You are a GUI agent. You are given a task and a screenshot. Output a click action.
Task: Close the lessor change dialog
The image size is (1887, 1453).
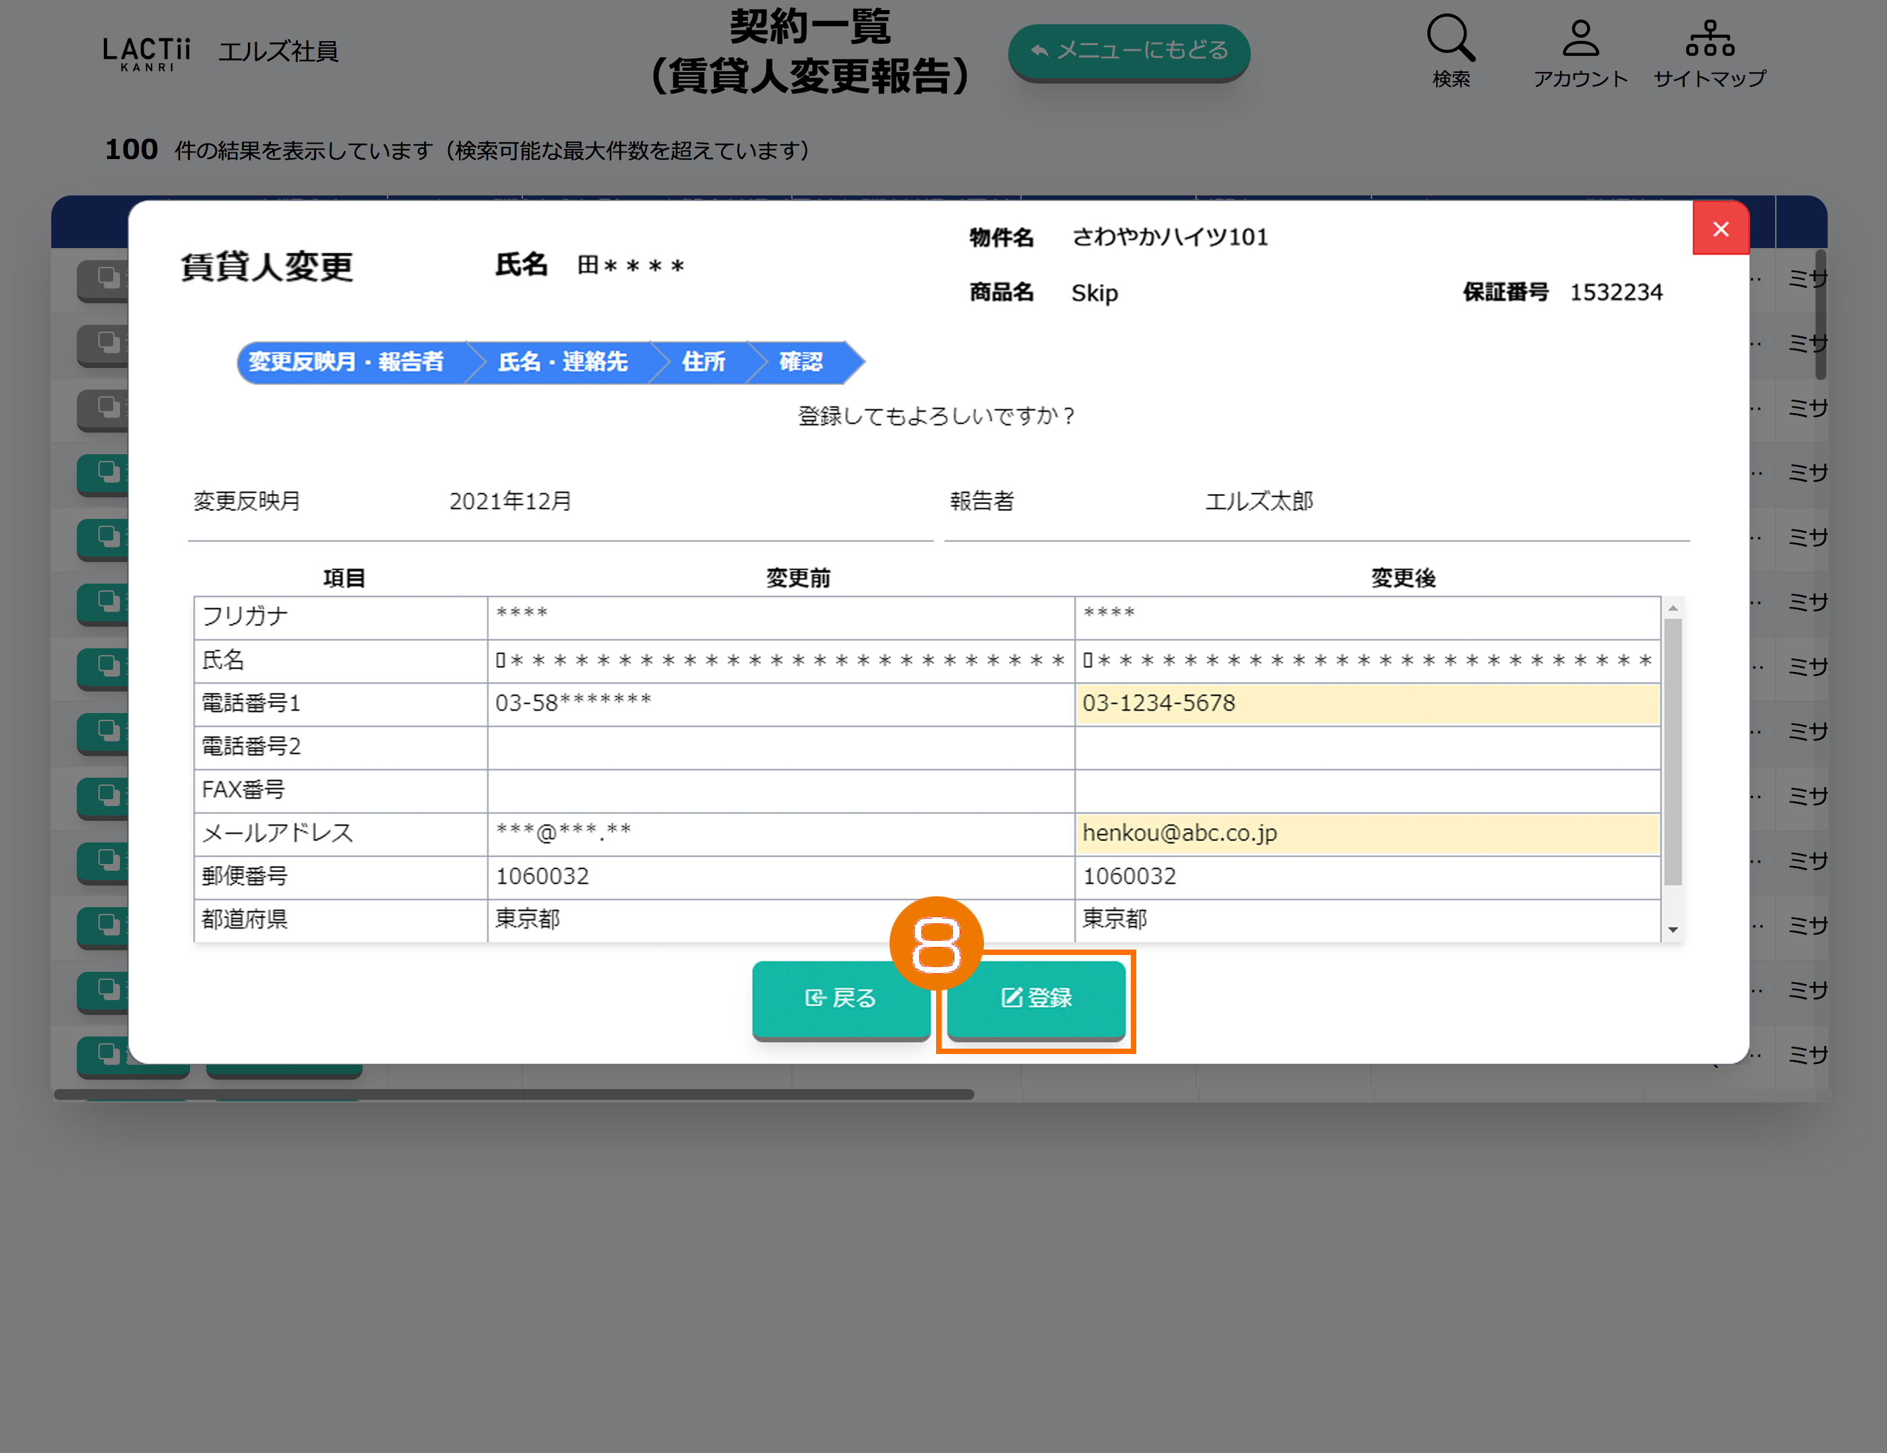[x=1721, y=229]
